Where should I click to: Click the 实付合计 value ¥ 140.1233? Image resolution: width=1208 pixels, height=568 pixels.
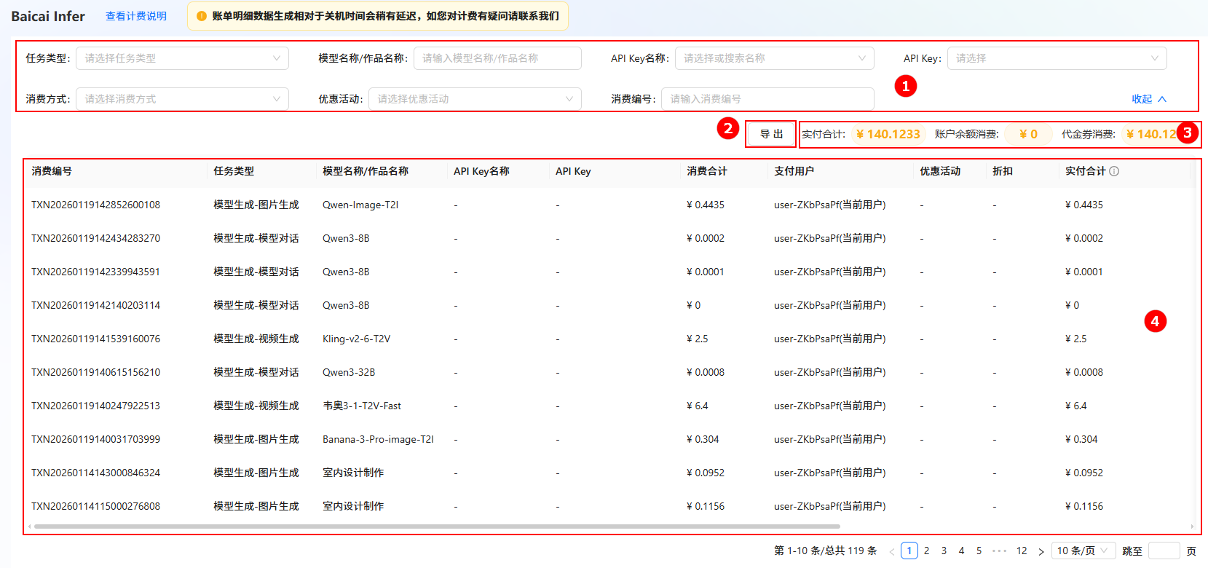click(x=888, y=134)
